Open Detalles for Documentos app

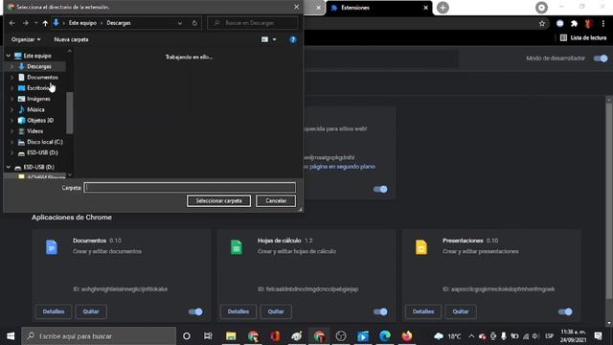point(54,311)
